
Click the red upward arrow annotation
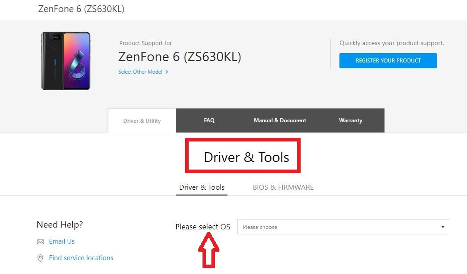208,252
